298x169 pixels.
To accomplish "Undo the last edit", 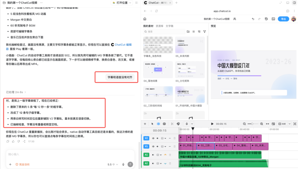I will click(253, 19).
